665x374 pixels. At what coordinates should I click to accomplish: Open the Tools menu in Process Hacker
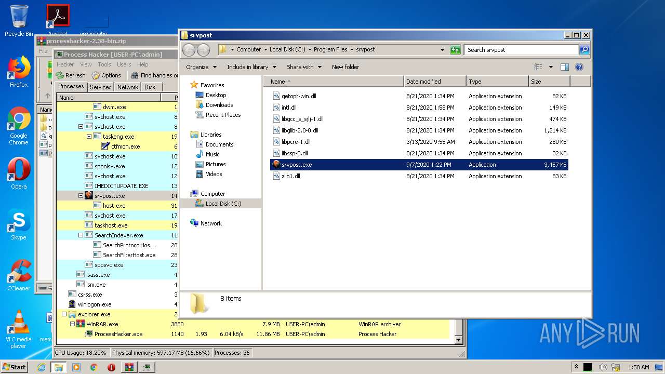click(x=104, y=64)
